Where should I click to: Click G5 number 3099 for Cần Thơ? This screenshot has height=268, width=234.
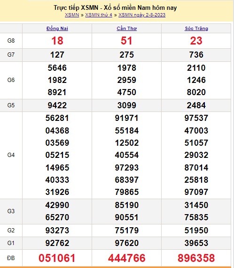click(x=127, y=105)
